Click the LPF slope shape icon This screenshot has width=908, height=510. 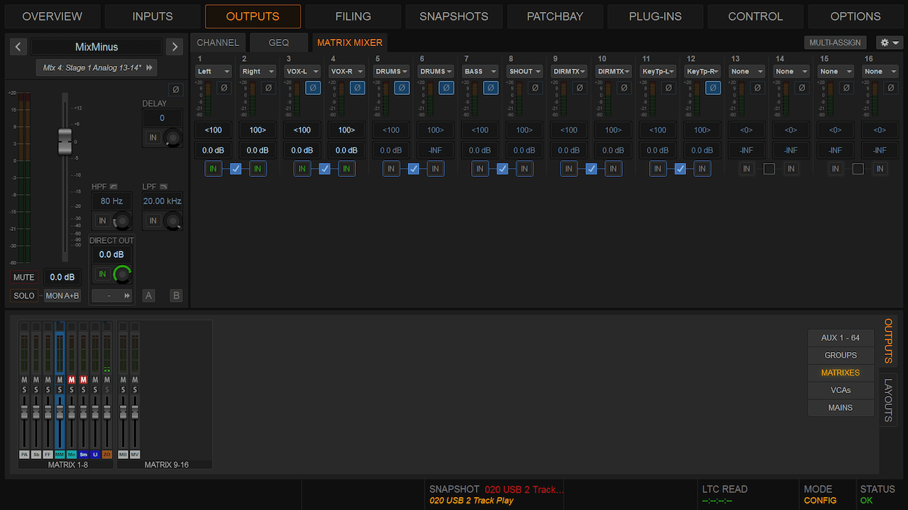click(x=163, y=186)
